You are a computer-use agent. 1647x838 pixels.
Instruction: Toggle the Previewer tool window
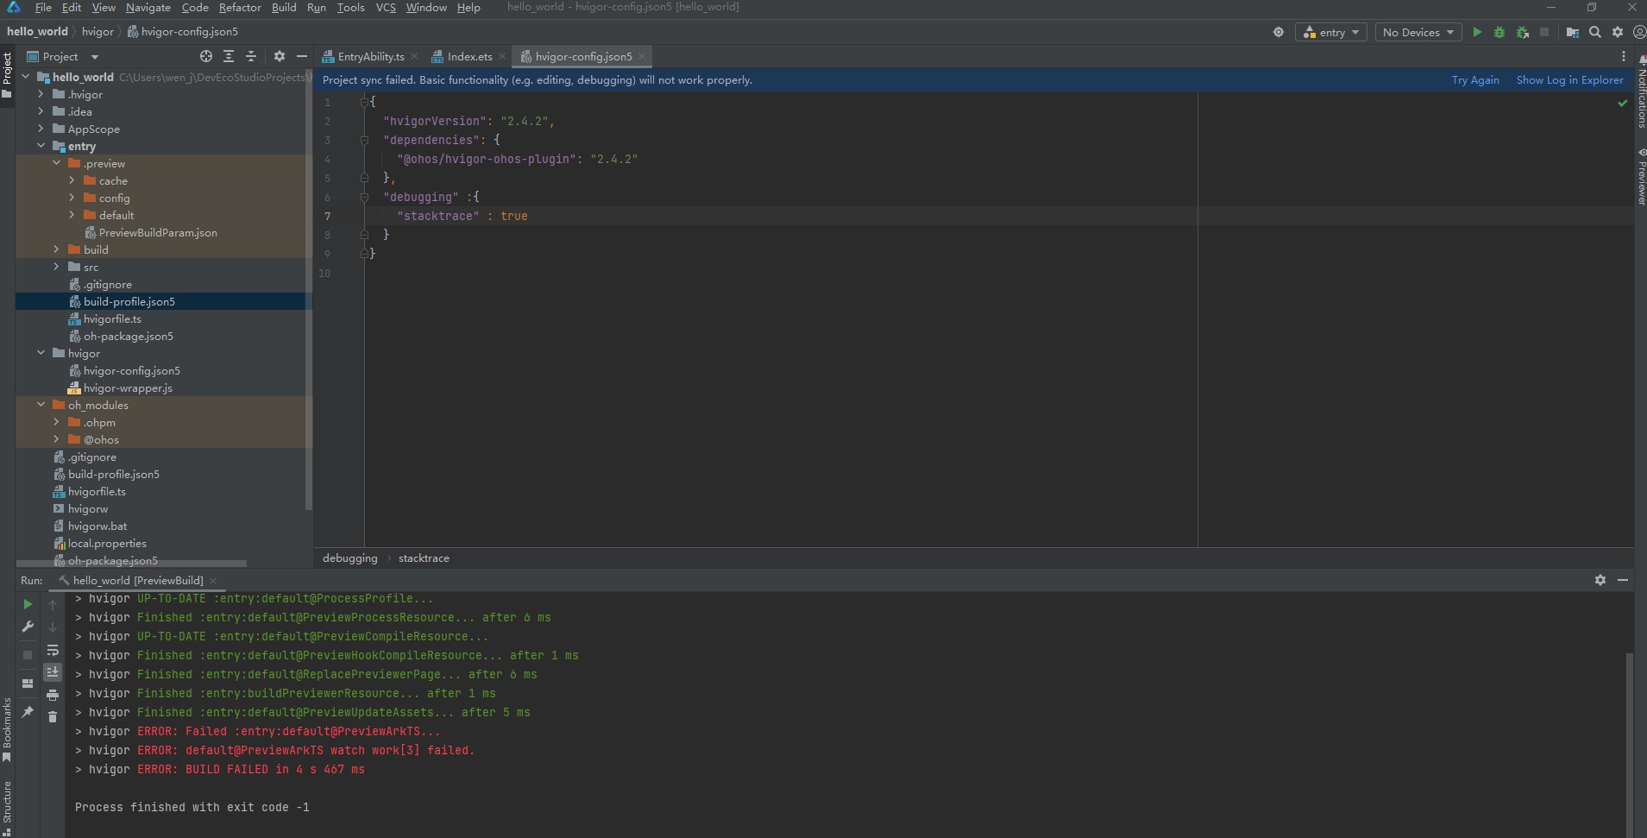coord(1640,176)
